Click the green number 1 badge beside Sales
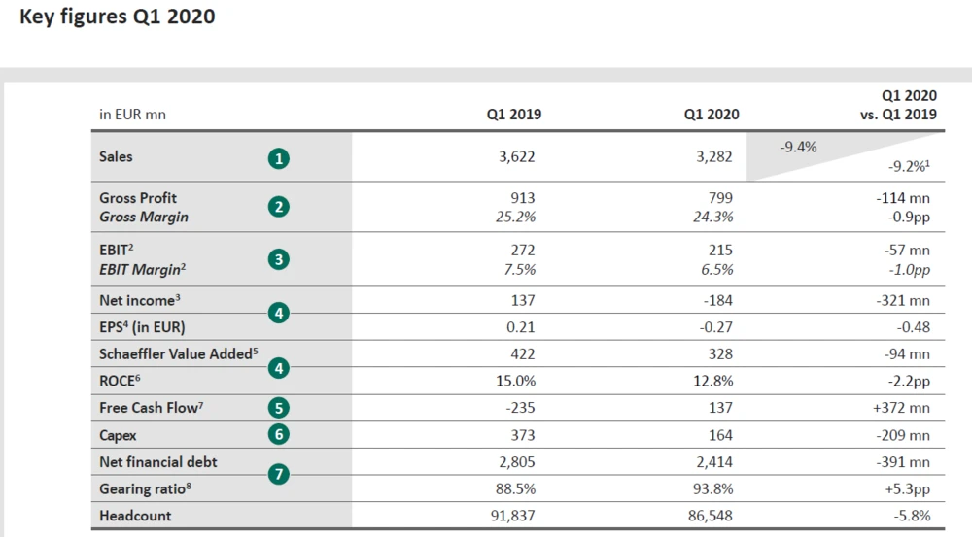Image resolution: width=972 pixels, height=537 pixels. point(279,157)
